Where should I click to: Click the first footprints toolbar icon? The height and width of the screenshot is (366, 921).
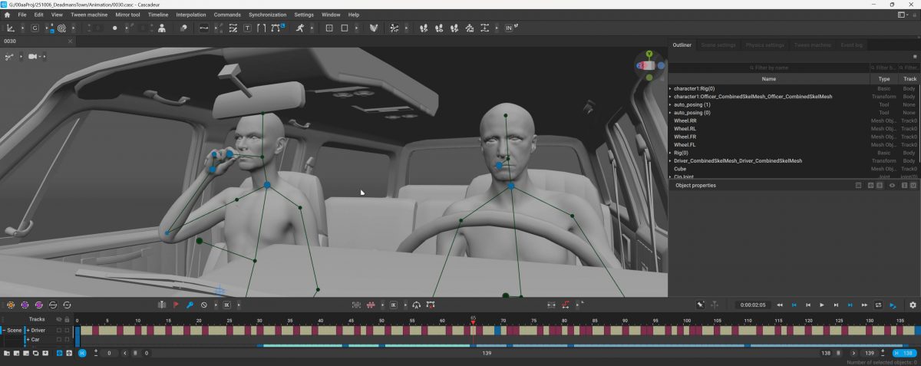[x=424, y=28]
